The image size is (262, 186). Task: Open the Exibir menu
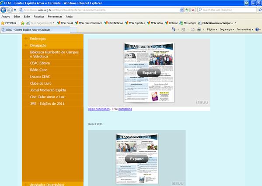[27, 16]
